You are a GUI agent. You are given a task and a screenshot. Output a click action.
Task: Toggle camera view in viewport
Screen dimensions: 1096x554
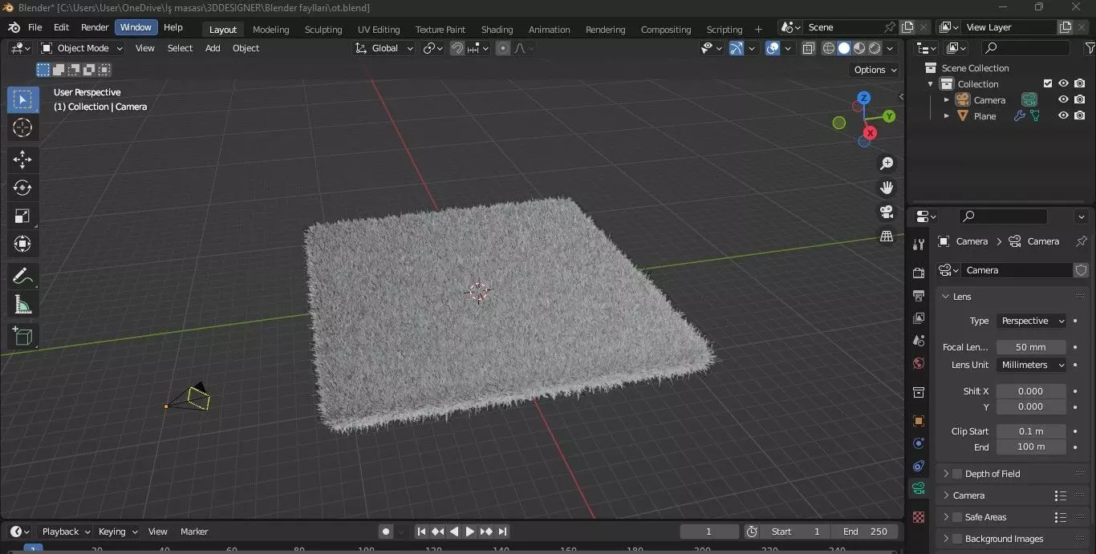click(x=887, y=212)
